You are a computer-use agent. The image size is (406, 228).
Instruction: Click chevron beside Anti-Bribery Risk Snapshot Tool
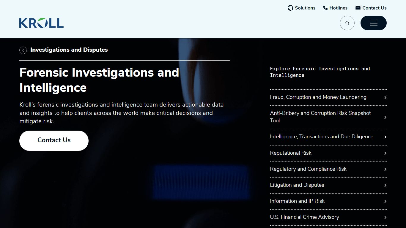(x=385, y=117)
